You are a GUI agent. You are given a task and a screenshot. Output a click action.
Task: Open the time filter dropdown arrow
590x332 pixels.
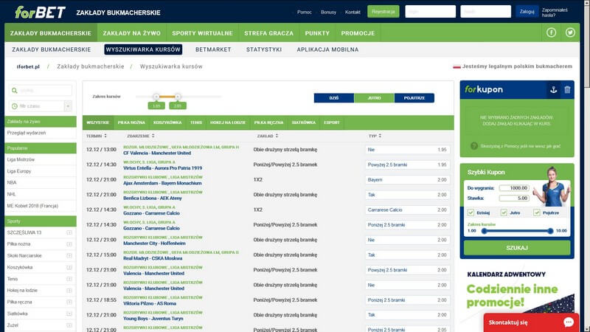tap(68, 106)
